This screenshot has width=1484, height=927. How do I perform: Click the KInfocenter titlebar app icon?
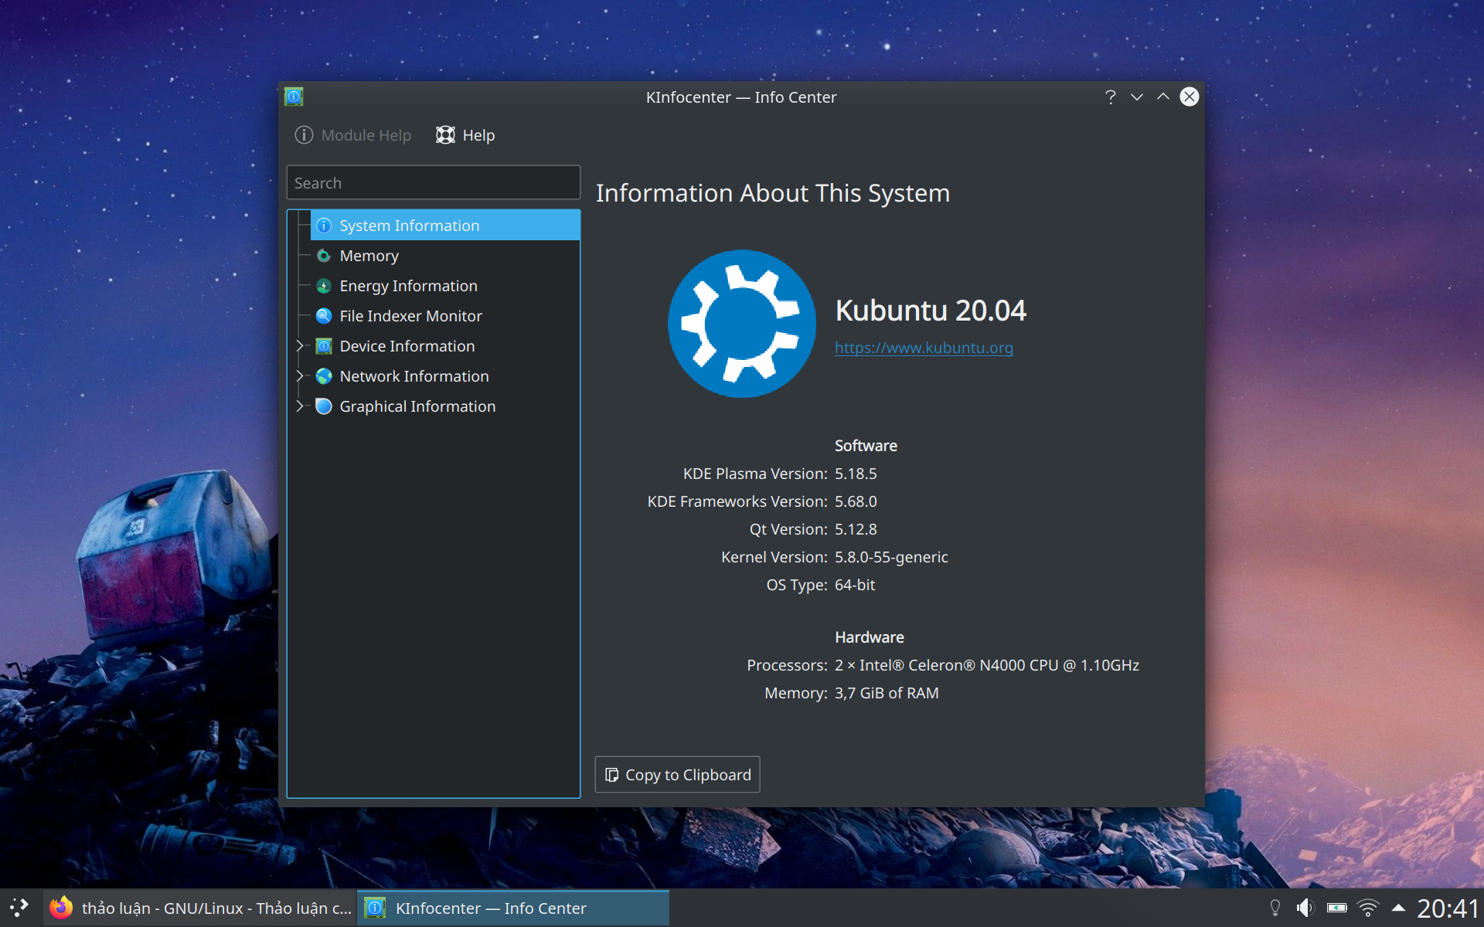coord(294,97)
